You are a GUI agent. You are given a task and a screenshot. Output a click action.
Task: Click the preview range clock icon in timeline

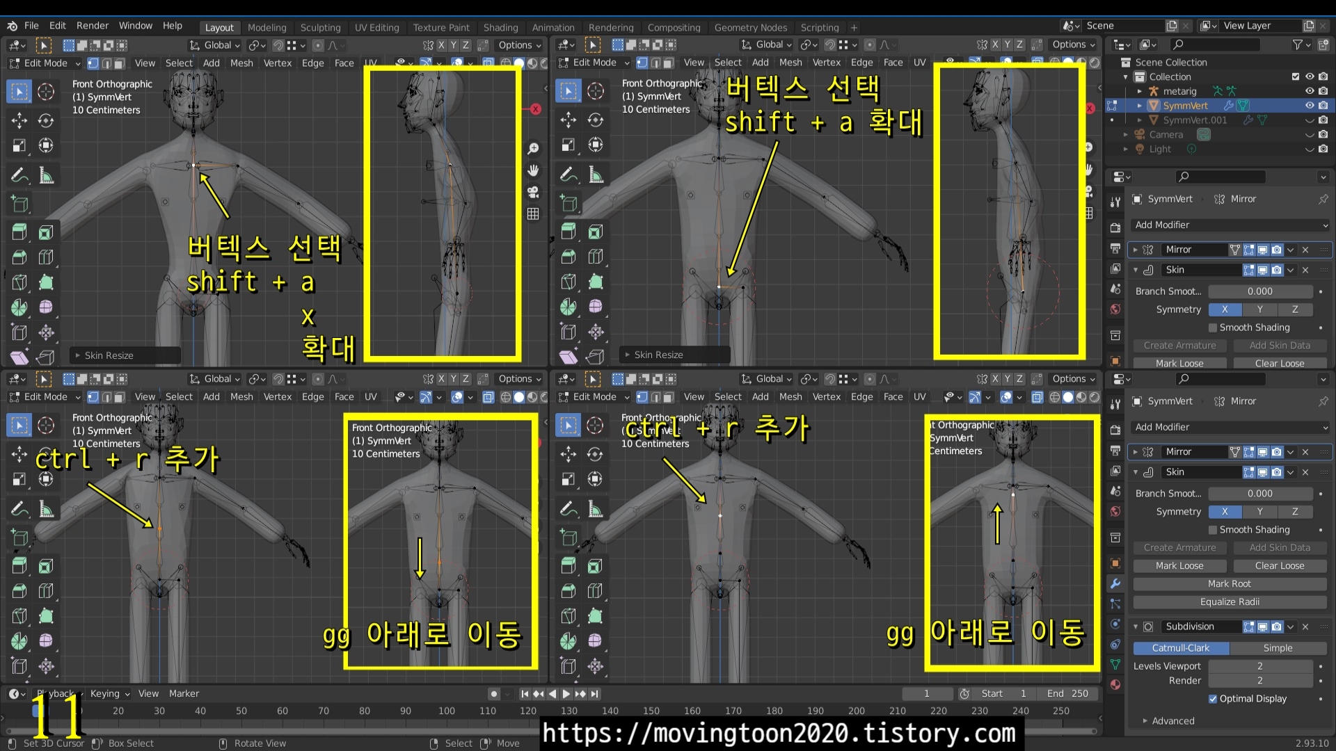click(x=964, y=694)
